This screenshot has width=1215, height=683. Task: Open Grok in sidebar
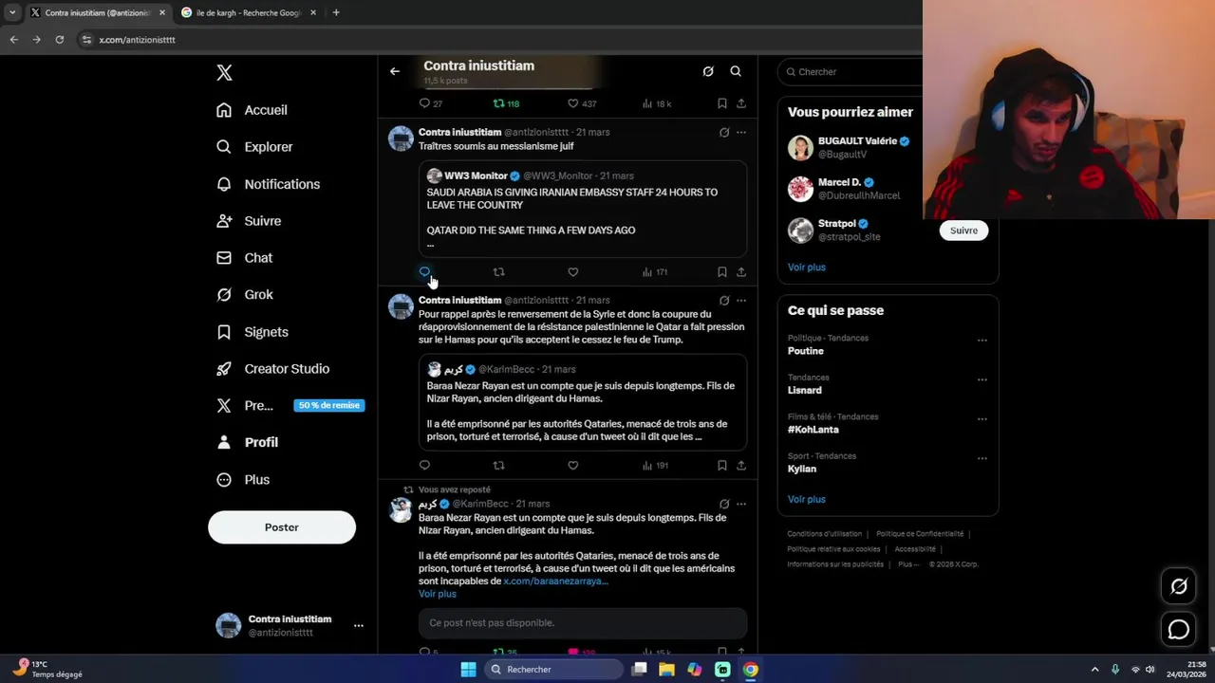point(245,295)
